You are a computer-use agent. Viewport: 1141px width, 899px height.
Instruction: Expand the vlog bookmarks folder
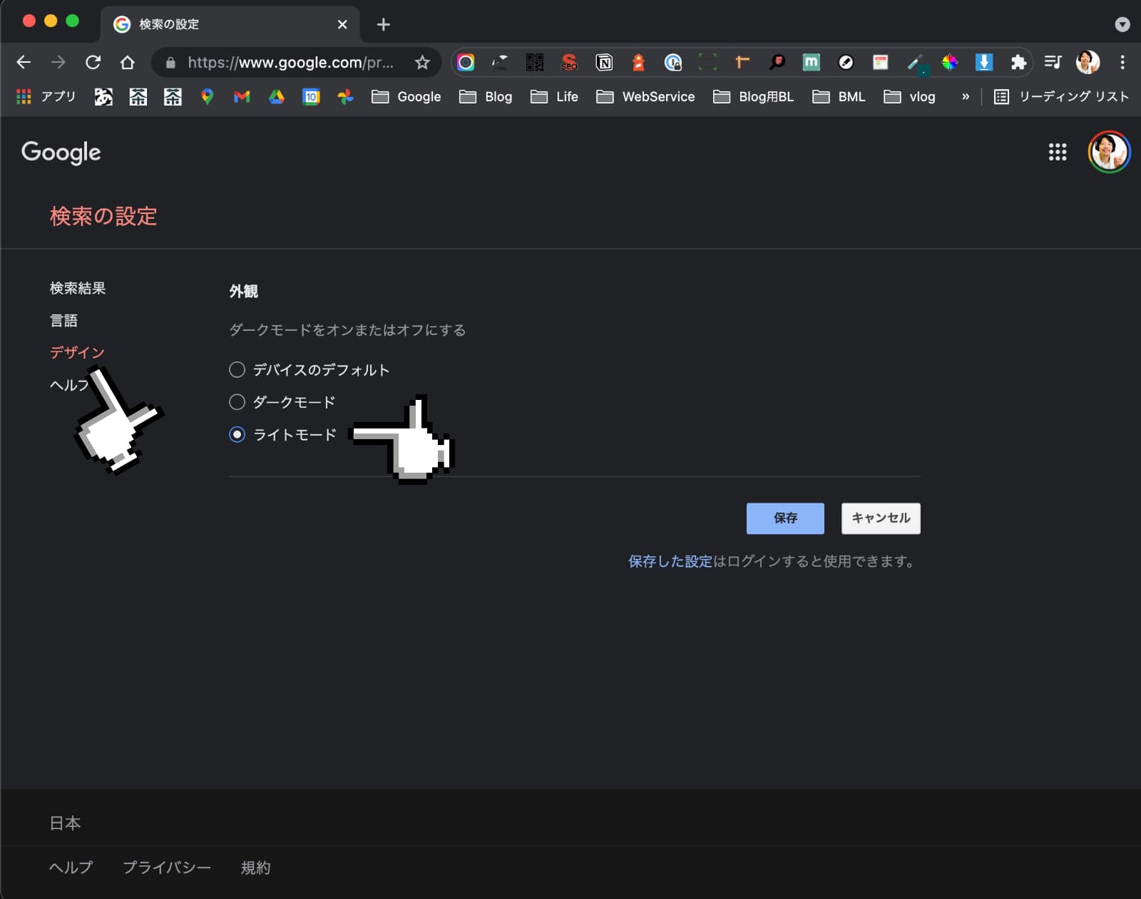coord(910,96)
